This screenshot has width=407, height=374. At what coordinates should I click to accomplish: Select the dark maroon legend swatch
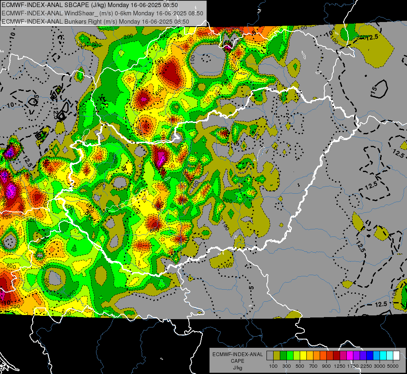tap(337, 356)
